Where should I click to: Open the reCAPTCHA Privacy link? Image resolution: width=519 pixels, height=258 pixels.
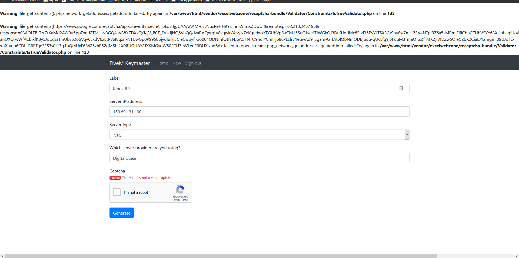177,200
